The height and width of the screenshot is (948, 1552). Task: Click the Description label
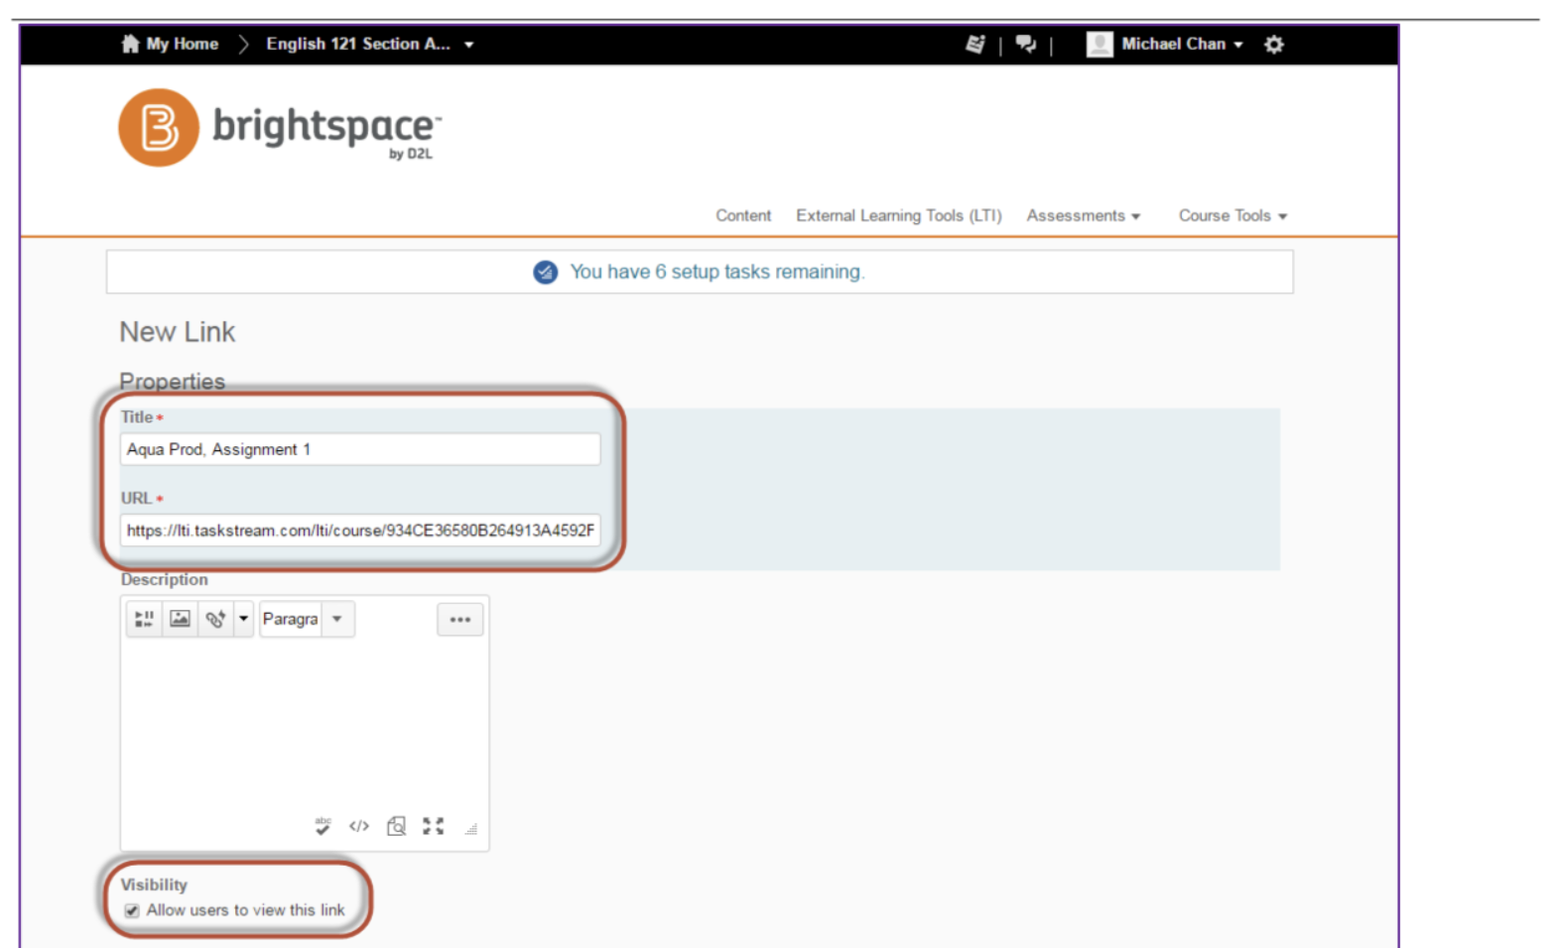(165, 579)
